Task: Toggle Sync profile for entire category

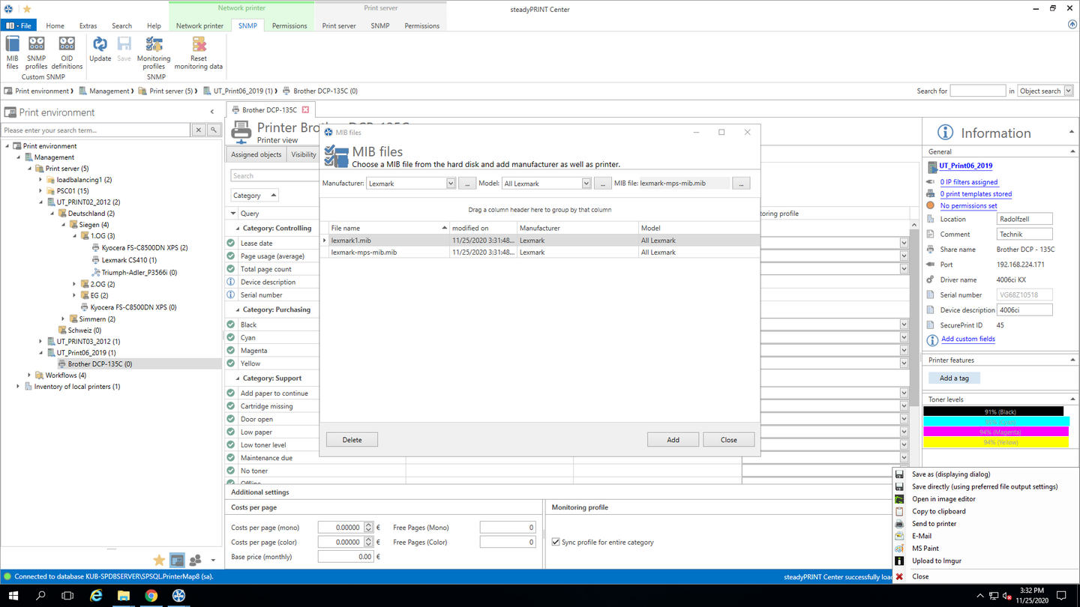Action: point(556,542)
